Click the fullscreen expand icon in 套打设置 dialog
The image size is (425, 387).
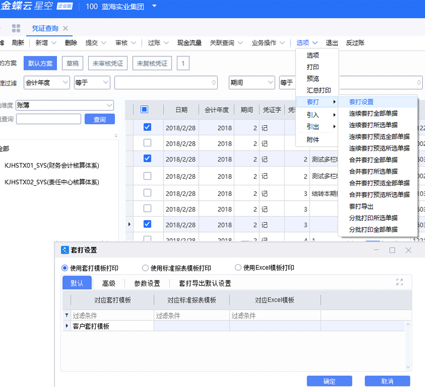click(x=399, y=282)
